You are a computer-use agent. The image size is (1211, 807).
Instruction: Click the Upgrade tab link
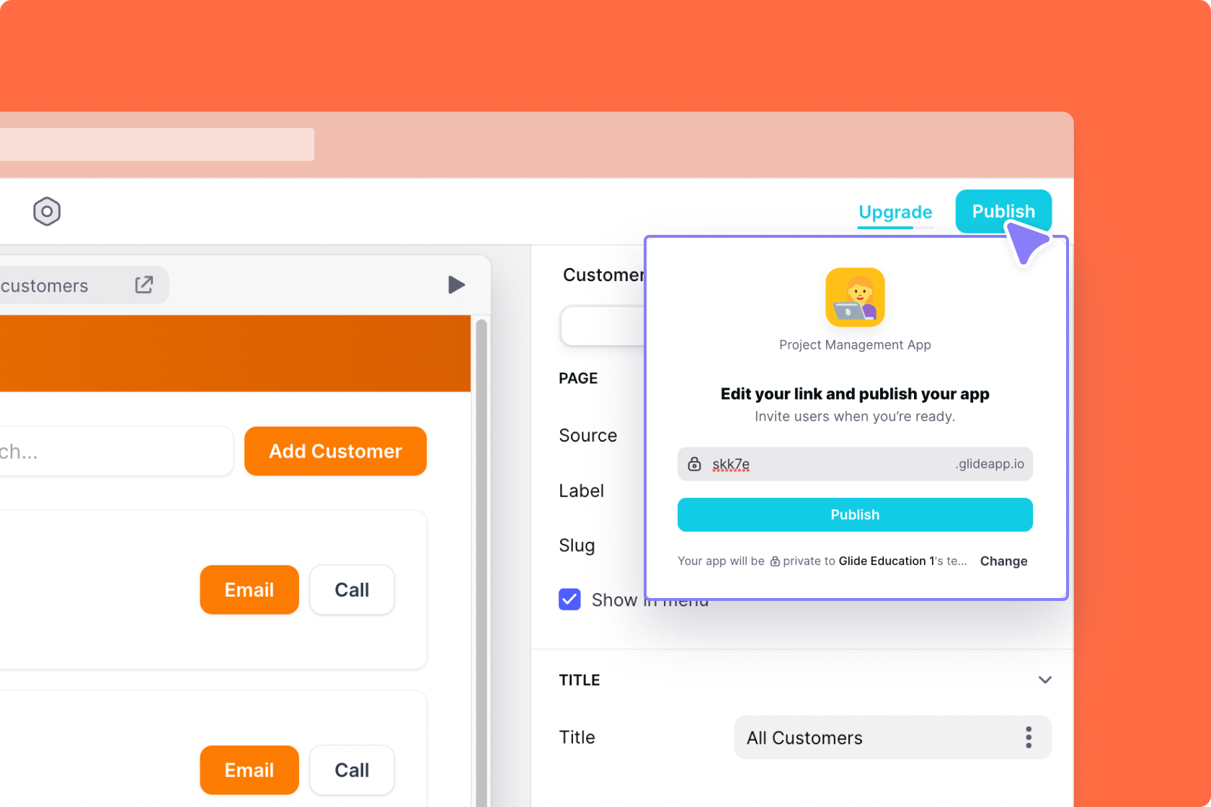(x=895, y=212)
